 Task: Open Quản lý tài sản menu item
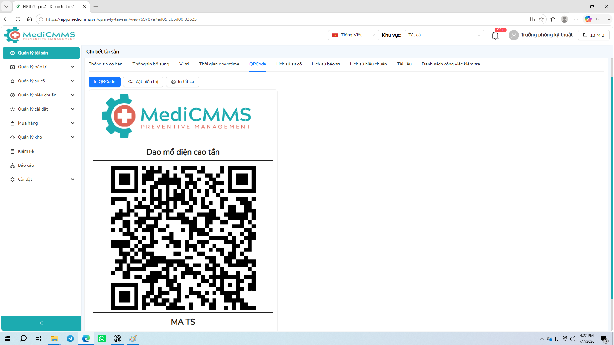pyautogui.click(x=41, y=53)
